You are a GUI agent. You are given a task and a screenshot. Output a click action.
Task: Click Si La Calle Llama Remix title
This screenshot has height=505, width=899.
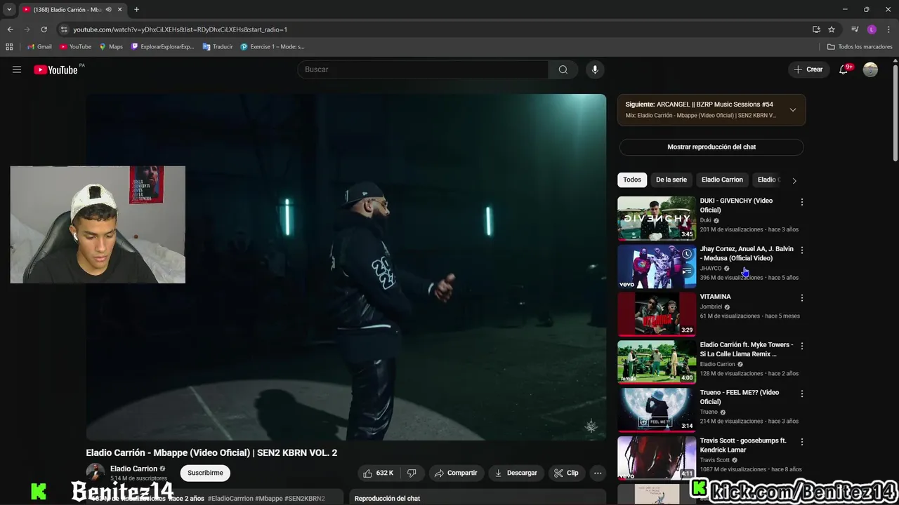point(747,349)
